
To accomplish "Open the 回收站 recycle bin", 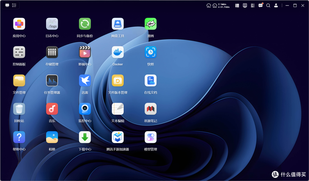I will point(19,109).
